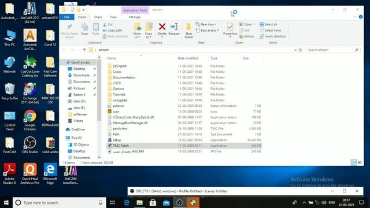
Task: Click the Up arrow navigation button
Action: pyautogui.click(x=84, y=50)
